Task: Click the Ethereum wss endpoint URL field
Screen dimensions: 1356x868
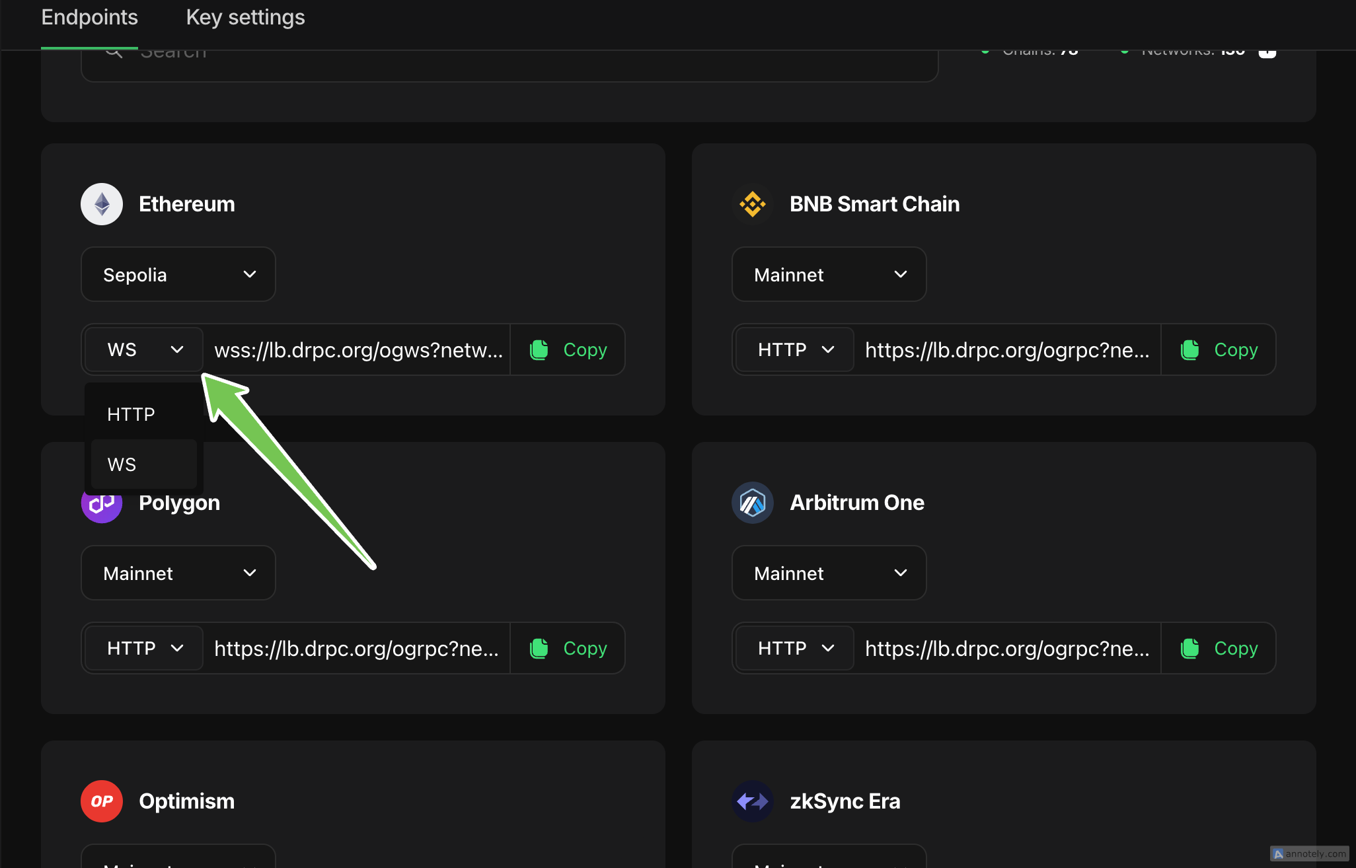Action: tap(358, 349)
